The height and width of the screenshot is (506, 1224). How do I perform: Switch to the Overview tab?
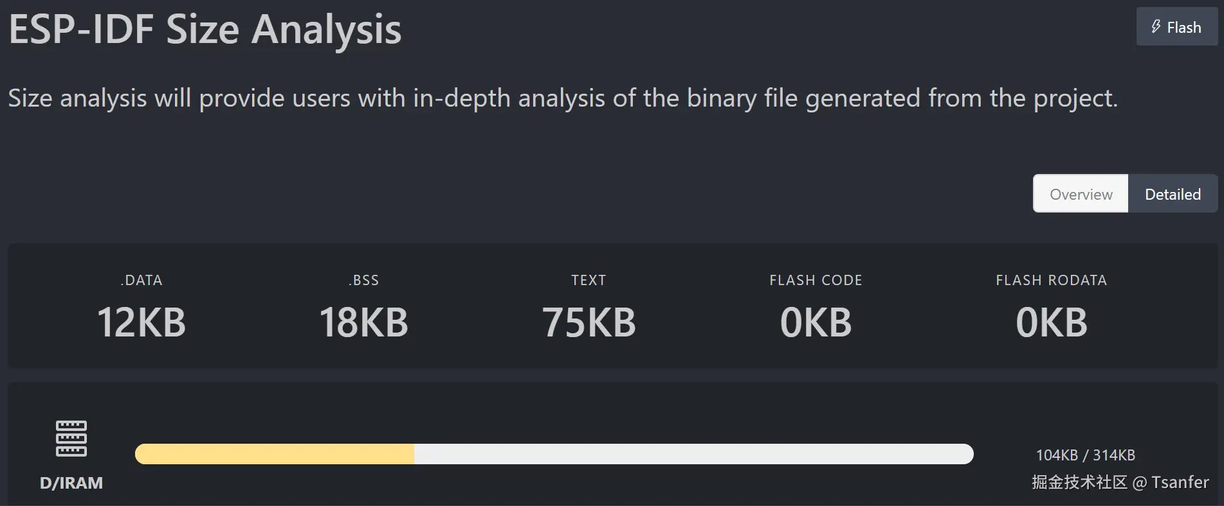coord(1081,194)
